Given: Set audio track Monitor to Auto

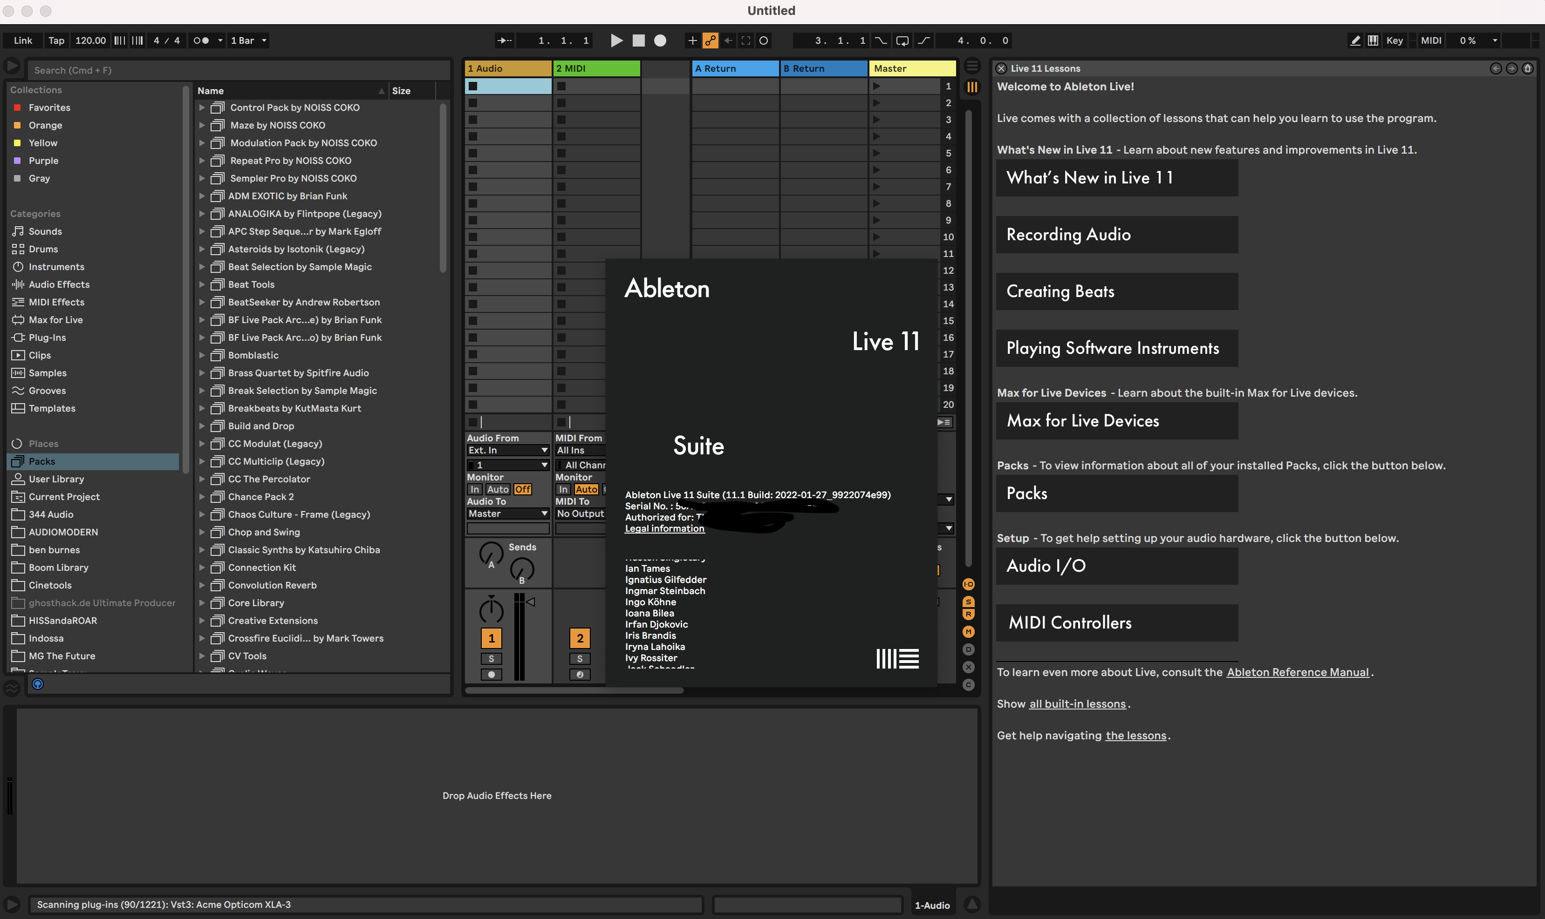Looking at the screenshot, I should (x=498, y=489).
